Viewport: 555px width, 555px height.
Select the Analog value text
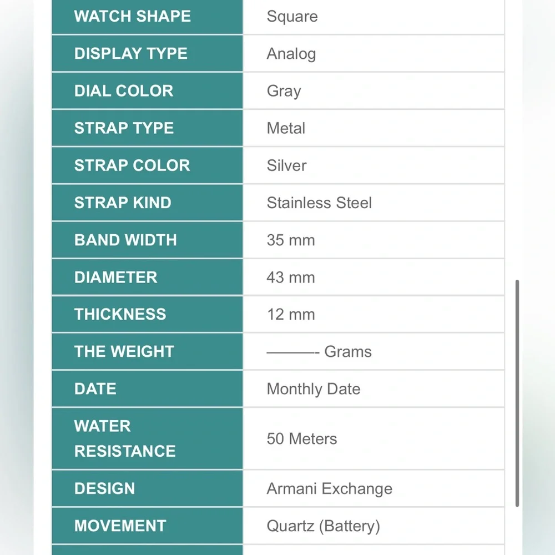pos(291,54)
